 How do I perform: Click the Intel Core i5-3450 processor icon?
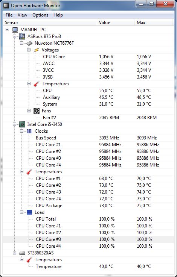click(22, 124)
